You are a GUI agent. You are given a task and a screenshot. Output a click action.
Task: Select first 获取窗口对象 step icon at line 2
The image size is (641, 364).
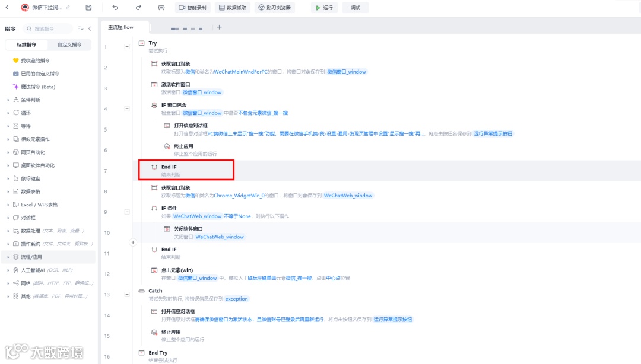pyautogui.click(x=154, y=64)
